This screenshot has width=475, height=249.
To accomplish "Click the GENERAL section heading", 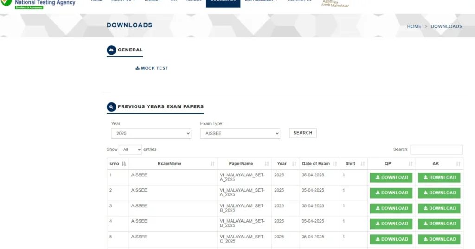I will 130,50.
